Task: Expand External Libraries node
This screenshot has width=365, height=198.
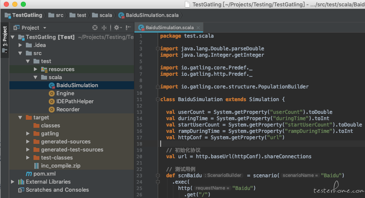Action: (13, 182)
